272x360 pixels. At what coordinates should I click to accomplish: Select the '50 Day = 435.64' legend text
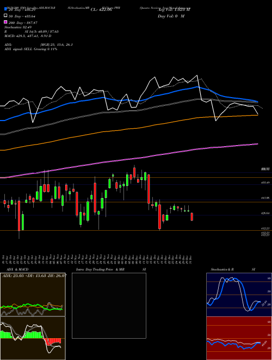pos(22,16)
